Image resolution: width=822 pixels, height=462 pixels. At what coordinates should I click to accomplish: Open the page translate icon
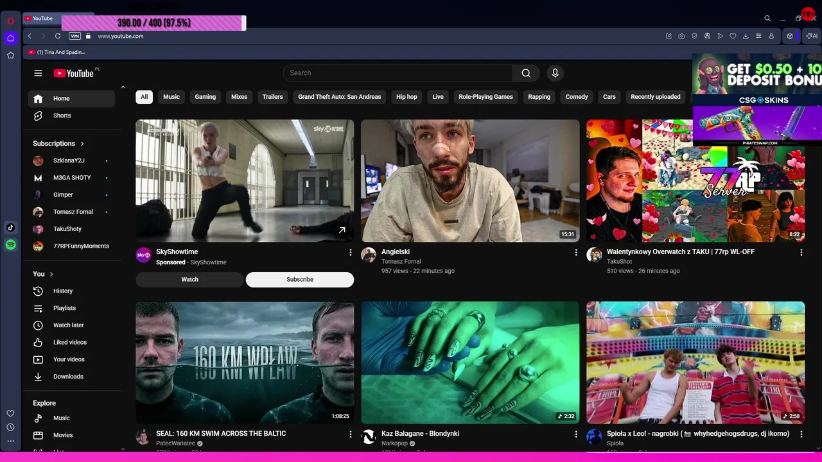[707, 36]
